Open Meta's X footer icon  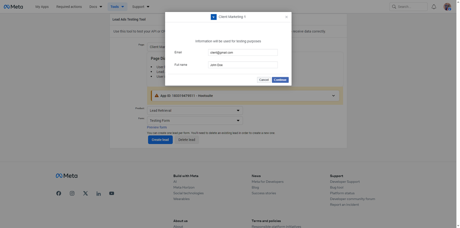click(85, 194)
